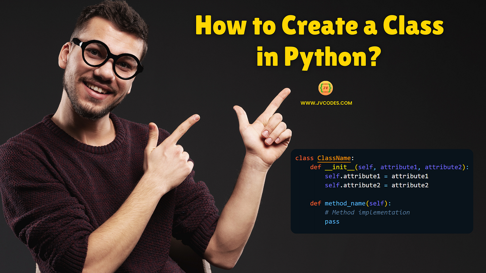Select the 'class ClassName:' code line

click(x=324, y=158)
